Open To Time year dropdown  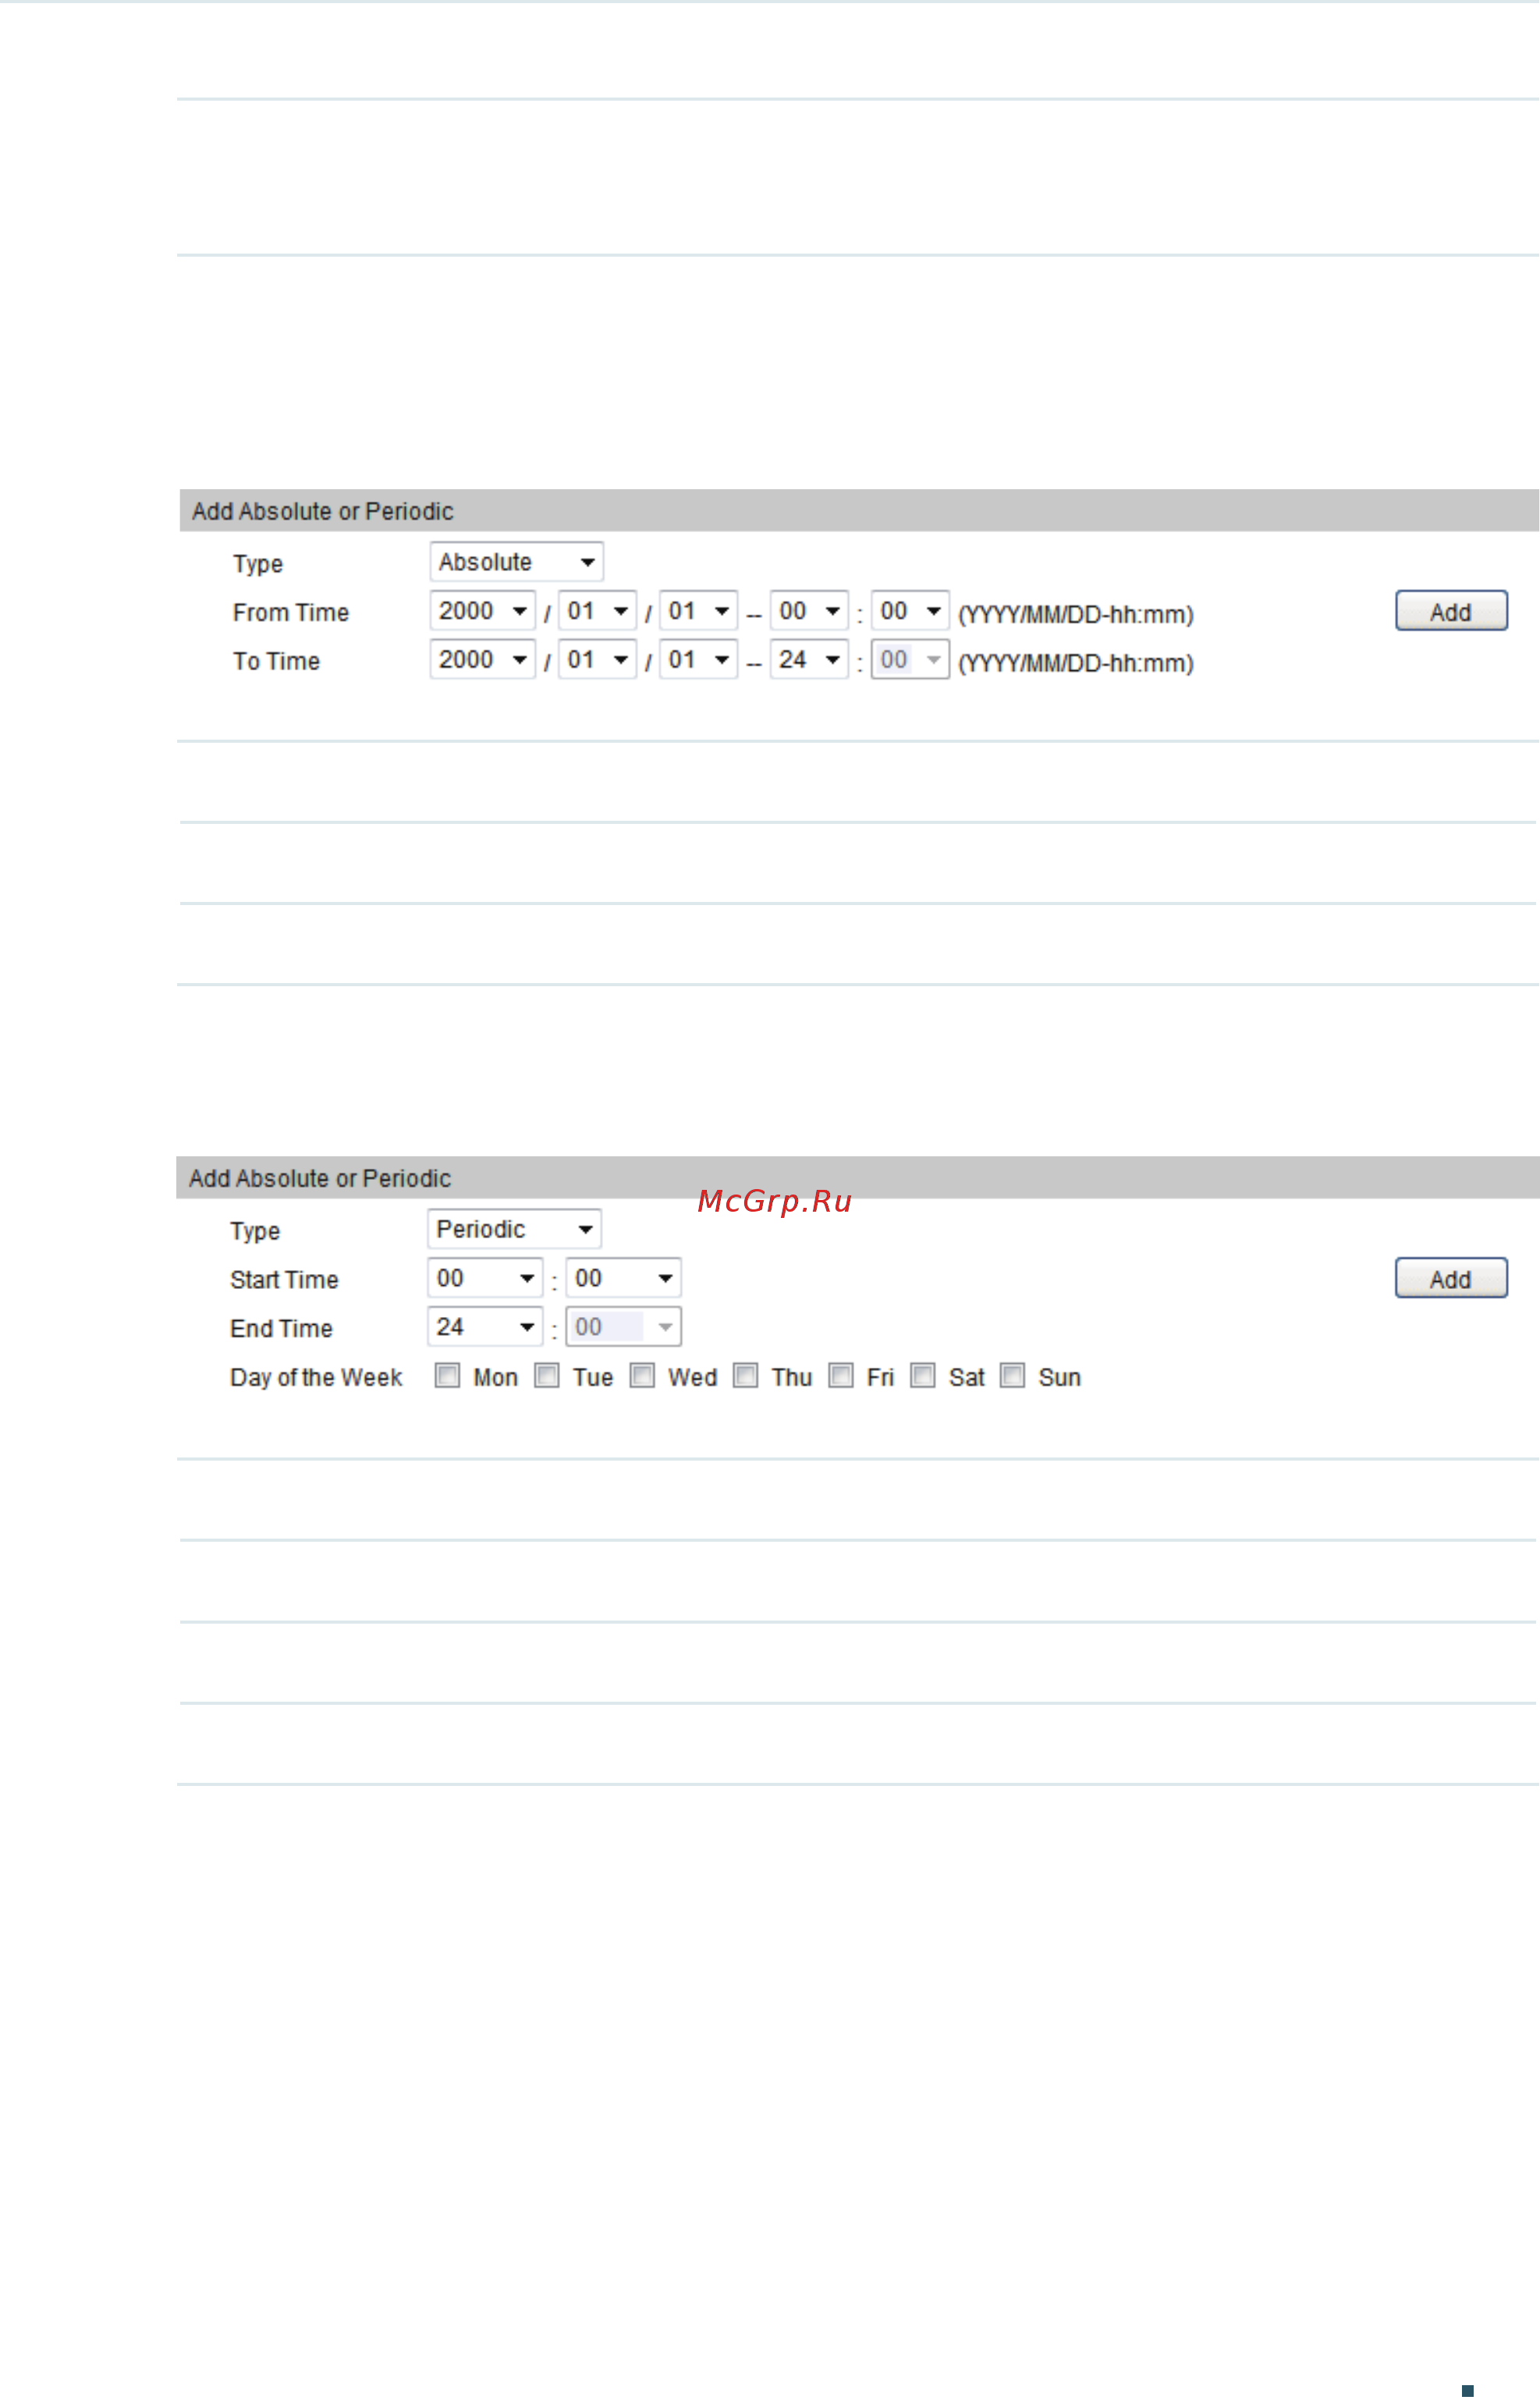pos(482,660)
